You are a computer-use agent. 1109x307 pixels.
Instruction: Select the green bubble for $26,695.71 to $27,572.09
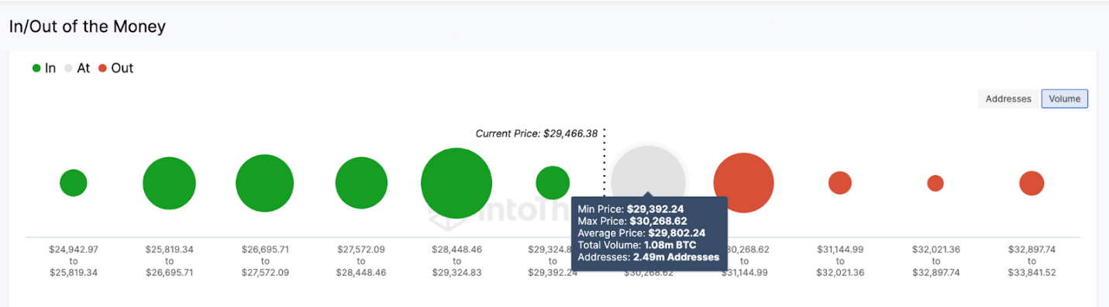265,184
